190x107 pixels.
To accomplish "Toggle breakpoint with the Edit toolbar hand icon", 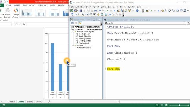I will coord(98,15).
